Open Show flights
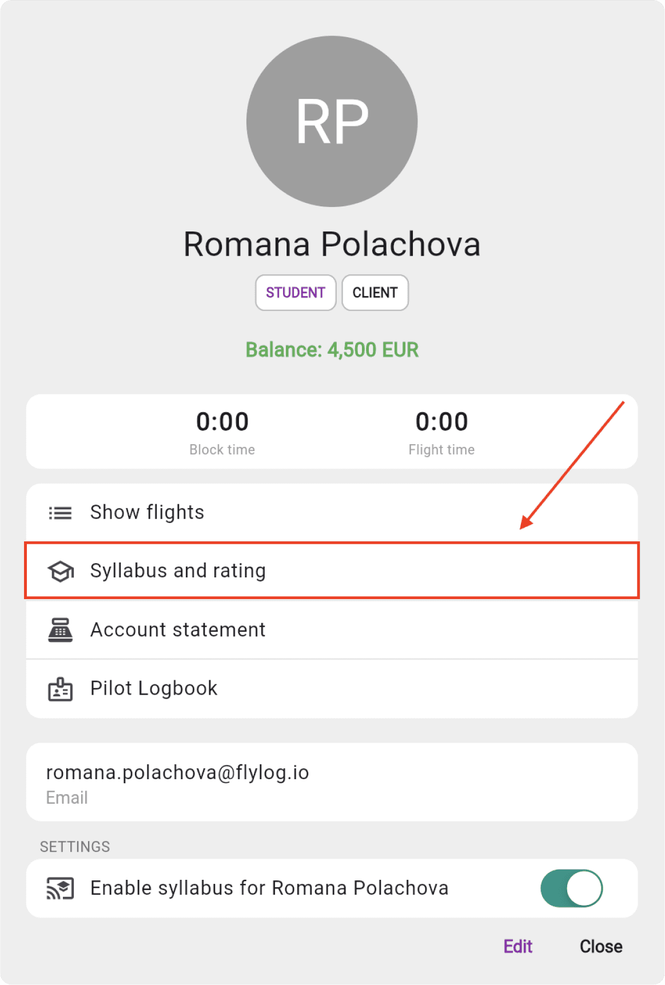The image size is (665, 985). click(332, 513)
